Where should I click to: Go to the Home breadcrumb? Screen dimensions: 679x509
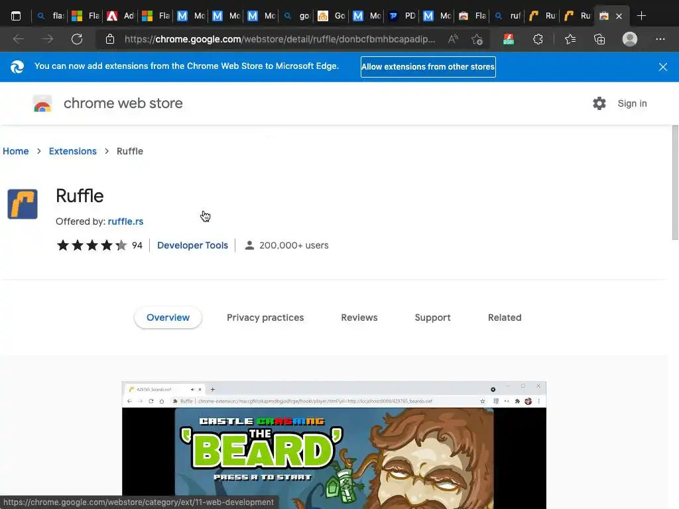click(x=16, y=151)
